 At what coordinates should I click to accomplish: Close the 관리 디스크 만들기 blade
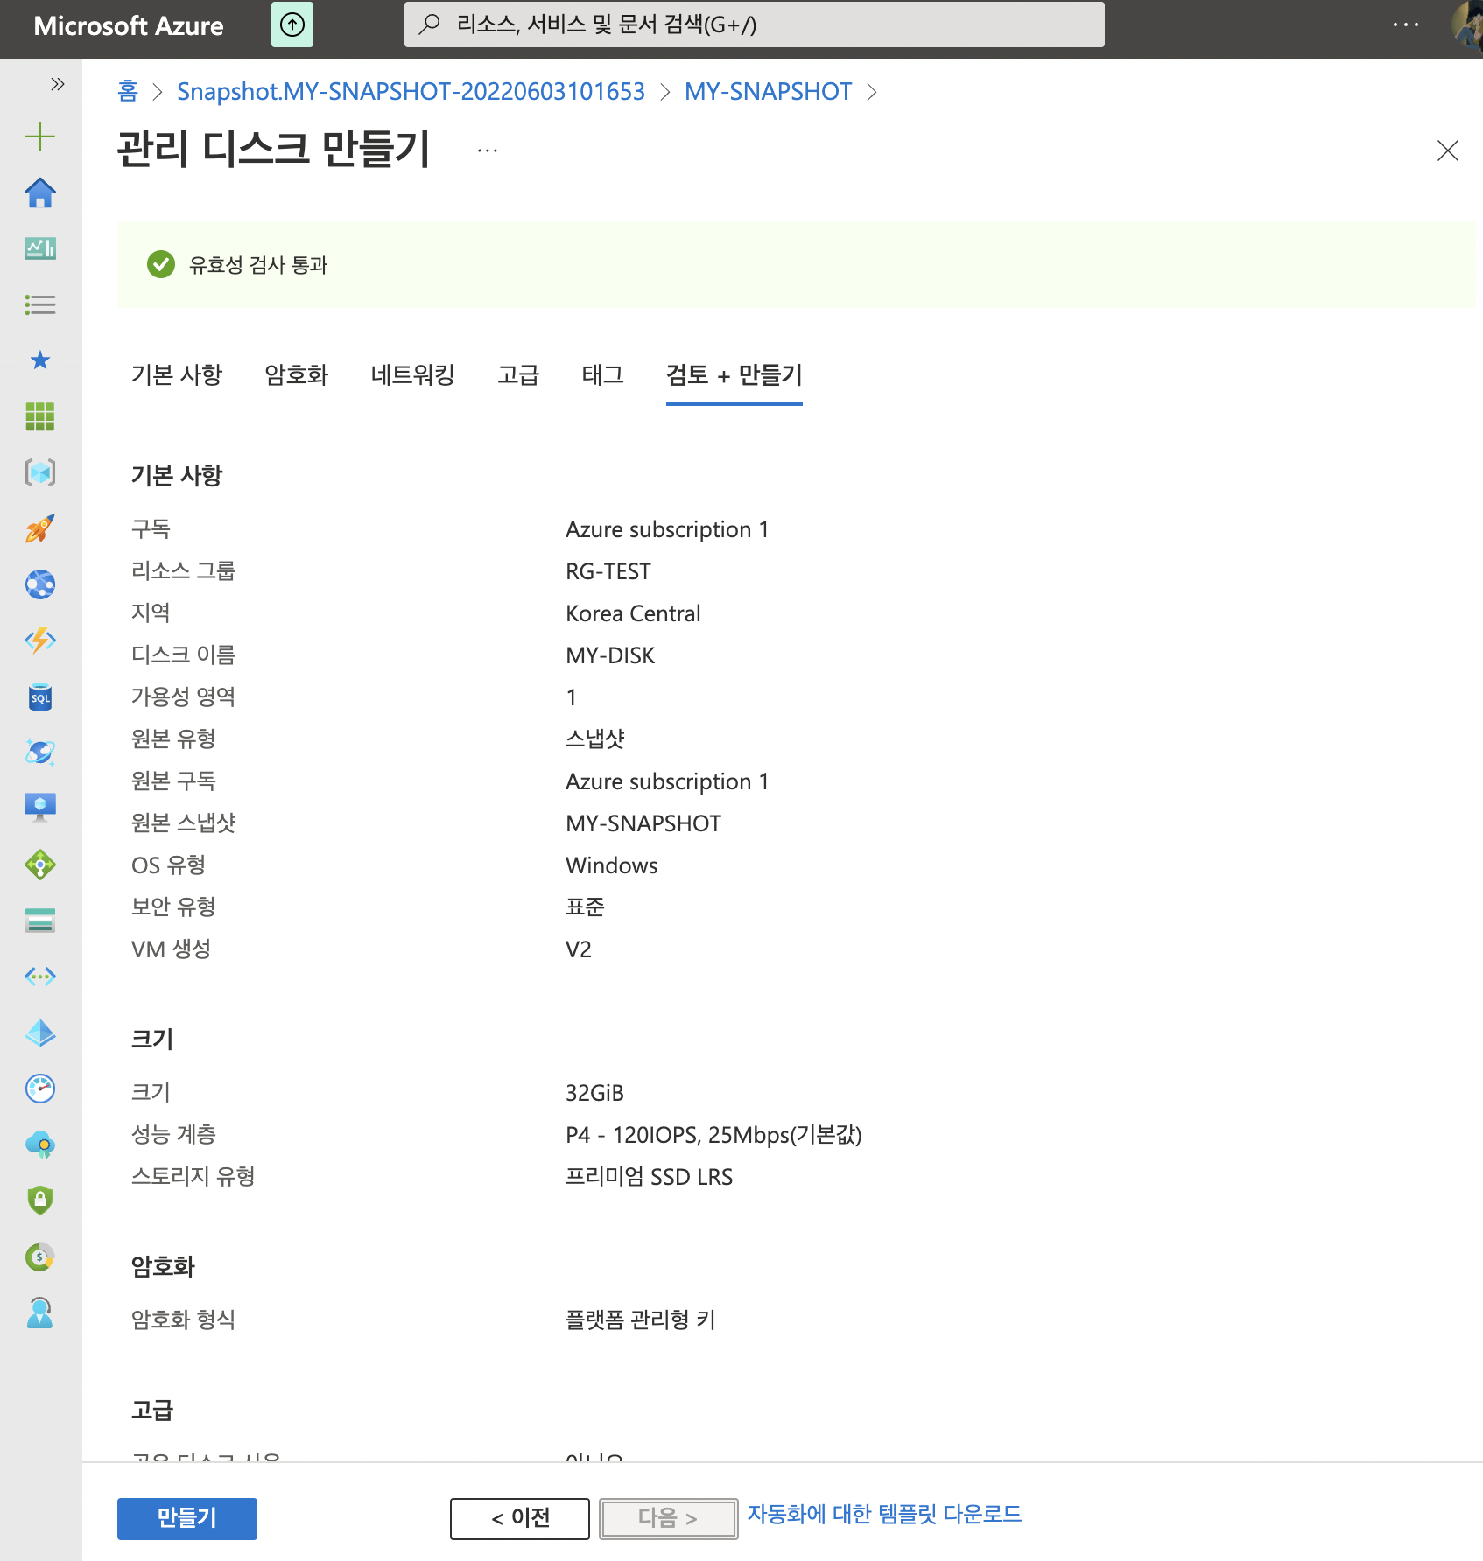click(1448, 150)
